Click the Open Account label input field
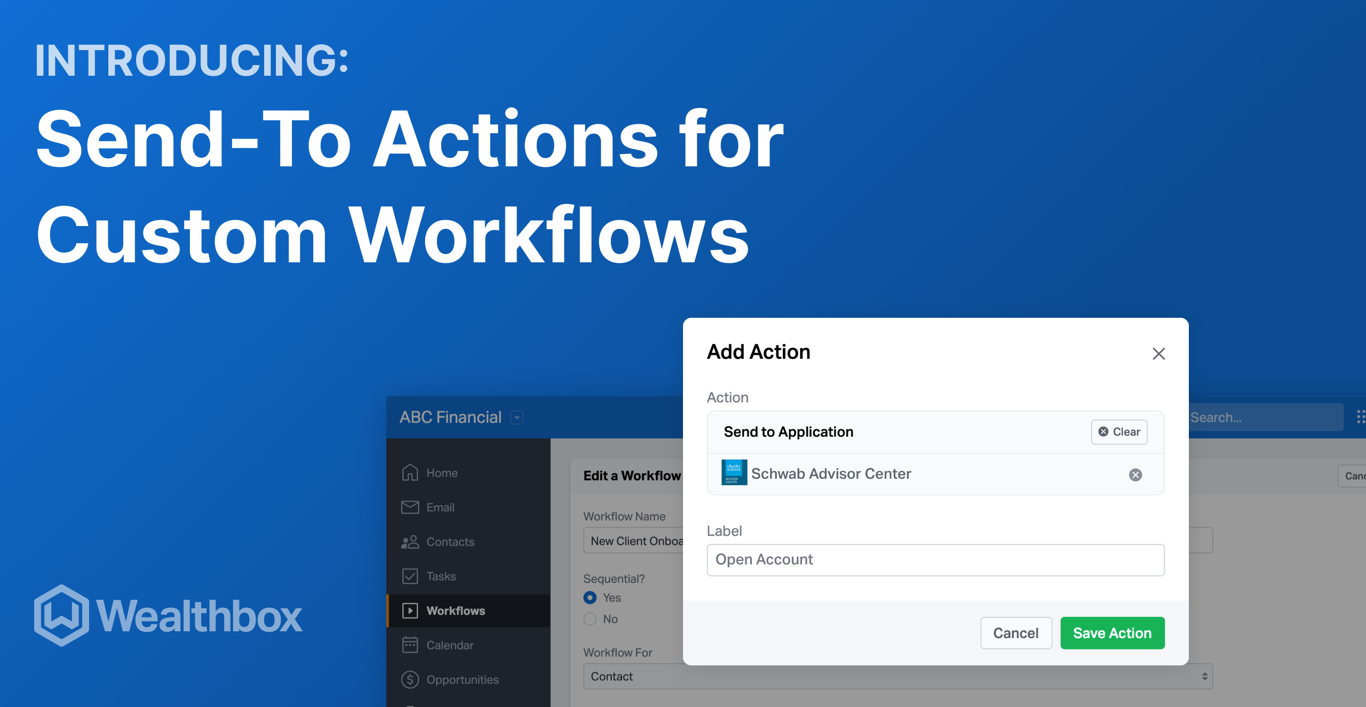1366x707 pixels. click(x=935, y=560)
